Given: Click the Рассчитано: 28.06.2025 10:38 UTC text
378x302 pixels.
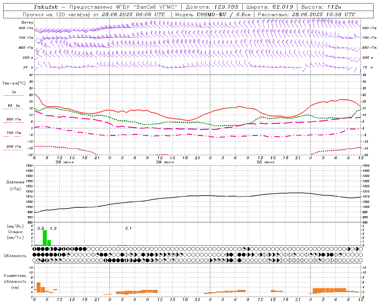Looking at the screenshot, I should point(307,14).
